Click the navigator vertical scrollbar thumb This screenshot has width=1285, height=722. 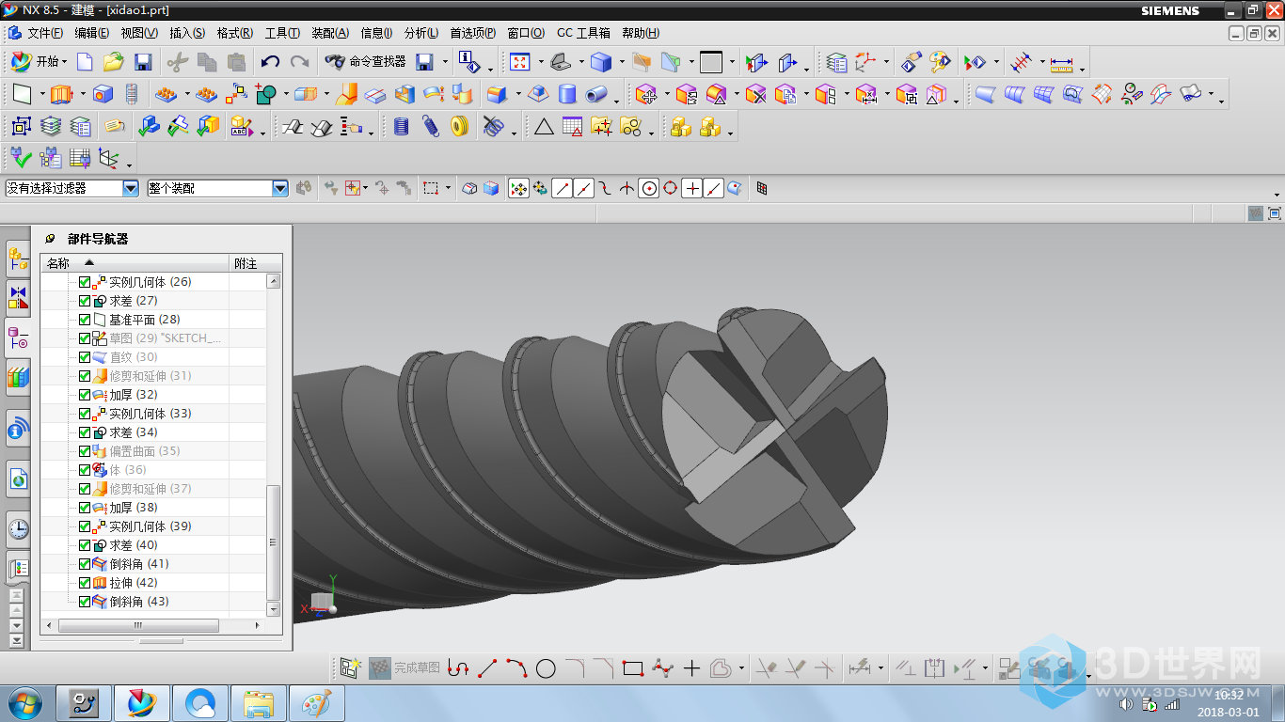274,542
